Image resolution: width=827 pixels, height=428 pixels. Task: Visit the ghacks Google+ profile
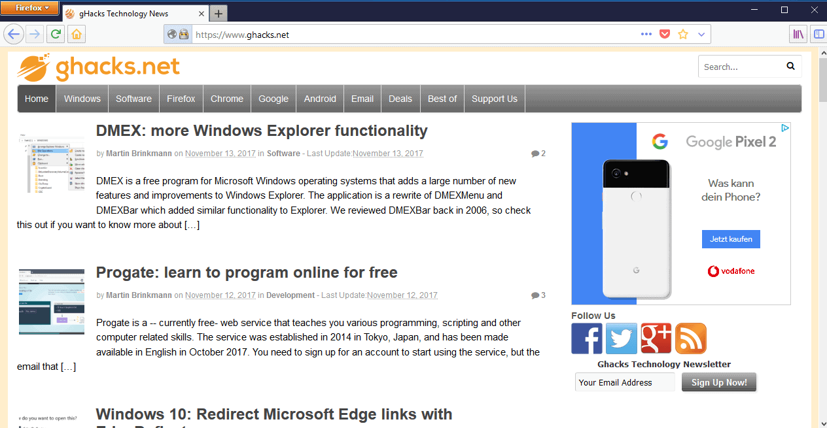pyautogui.click(x=656, y=338)
